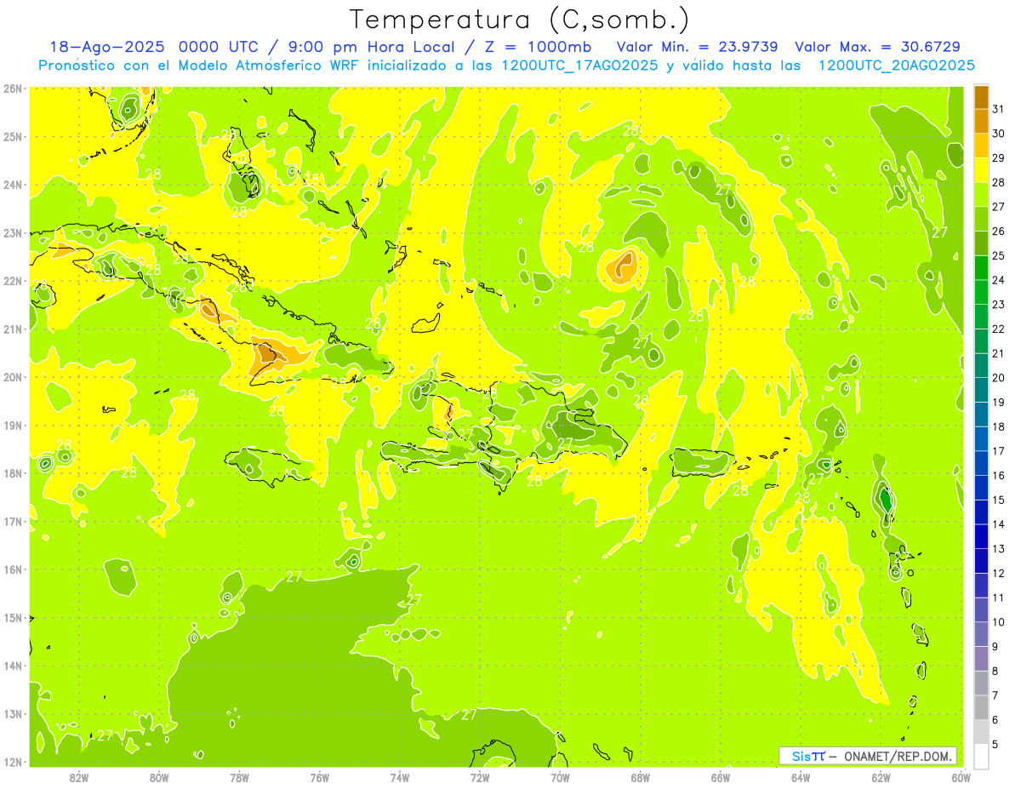Click the "82W" longitude label
The height and width of the screenshot is (789, 1021).
coord(79,777)
